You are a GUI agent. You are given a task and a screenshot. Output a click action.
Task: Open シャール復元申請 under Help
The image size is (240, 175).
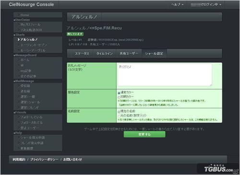point(33,138)
